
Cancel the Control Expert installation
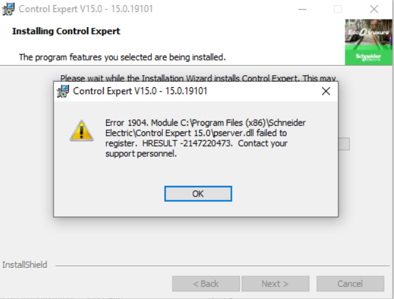350,284
